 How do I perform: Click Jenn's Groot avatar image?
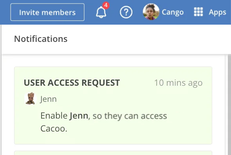(31, 99)
